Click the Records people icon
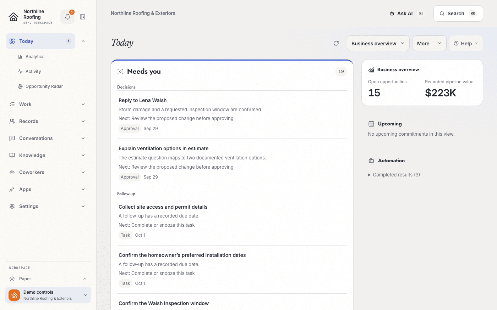 pyautogui.click(x=12, y=121)
